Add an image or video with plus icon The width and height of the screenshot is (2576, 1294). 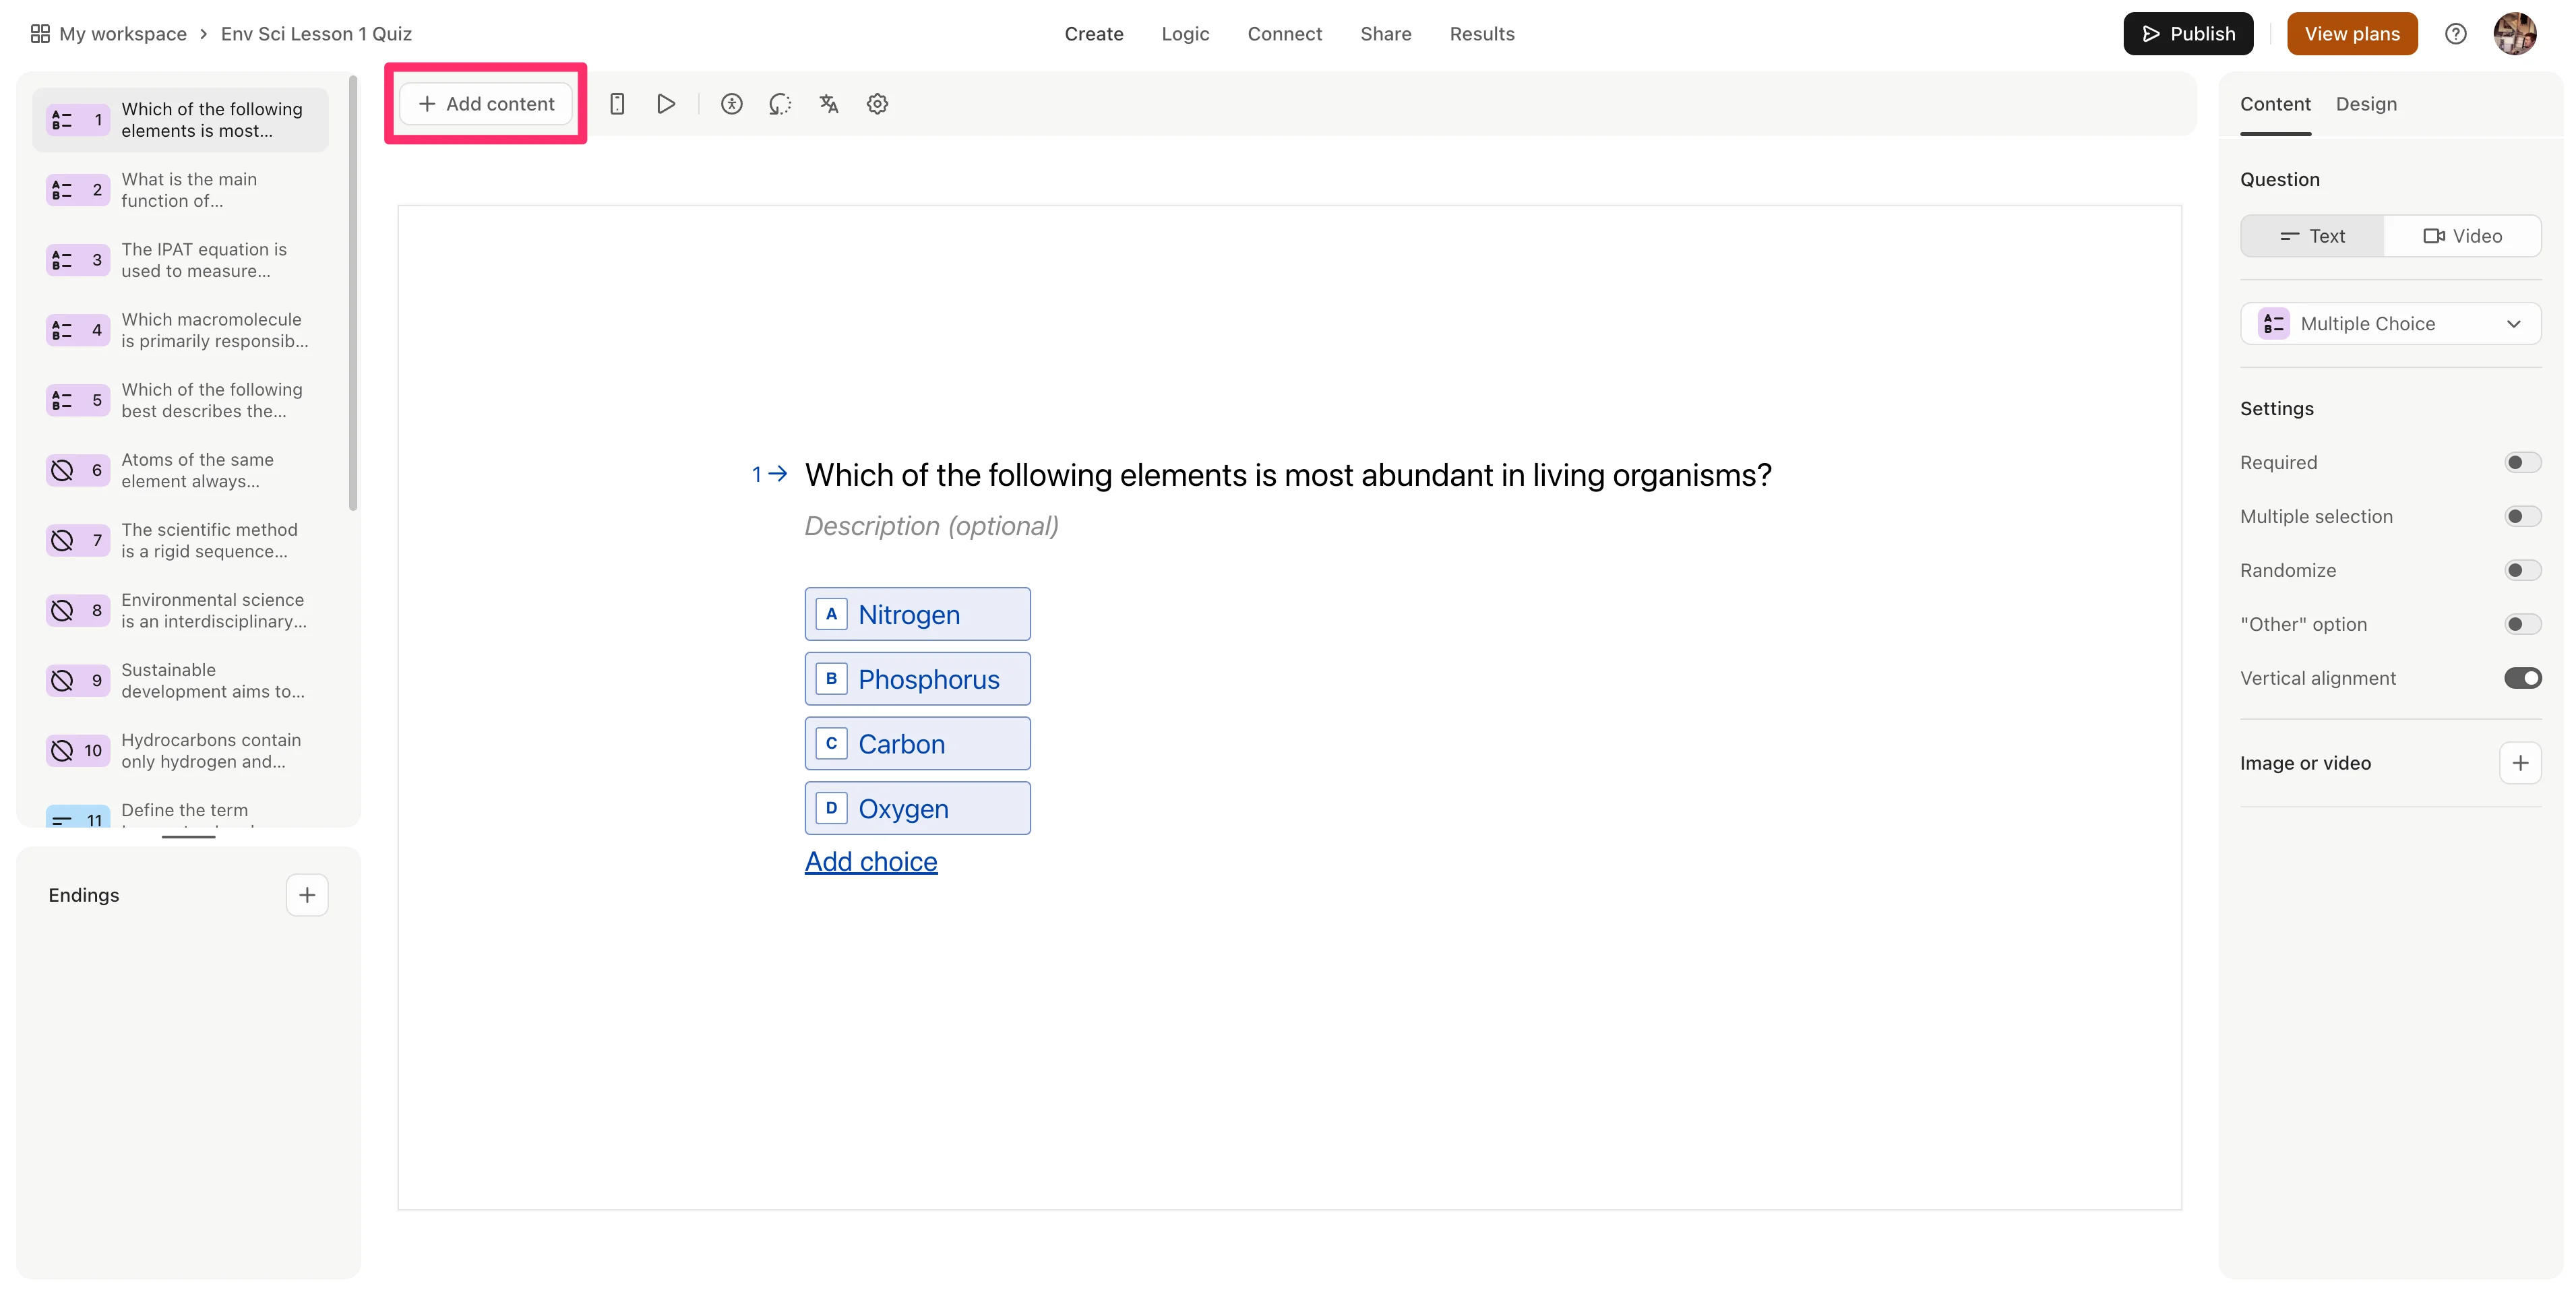(2519, 763)
